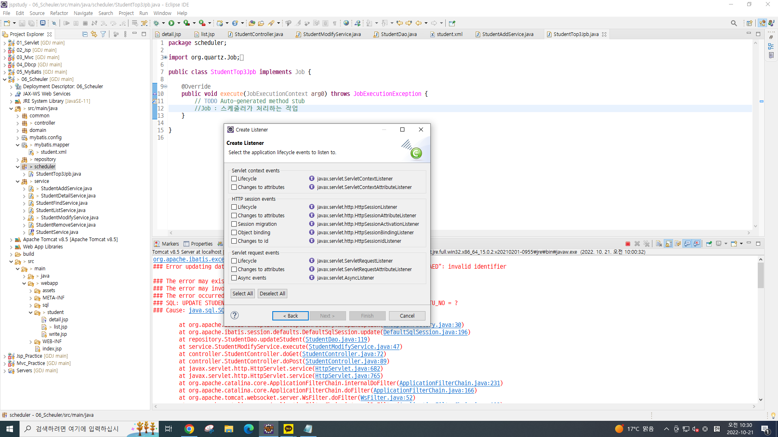Collapse All in Project Explorer
778x437 pixels.
click(x=85, y=34)
